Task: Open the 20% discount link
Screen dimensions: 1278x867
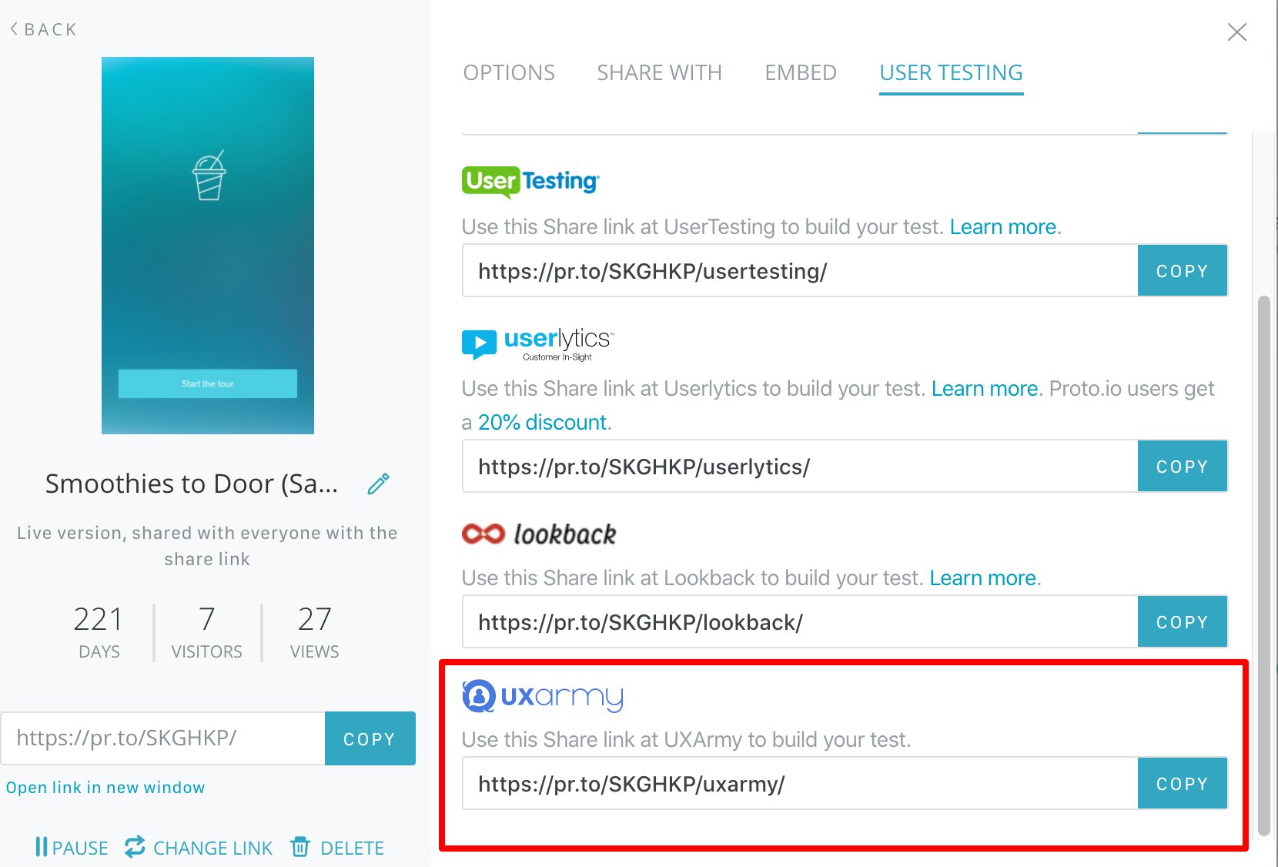Action: (x=542, y=423)
